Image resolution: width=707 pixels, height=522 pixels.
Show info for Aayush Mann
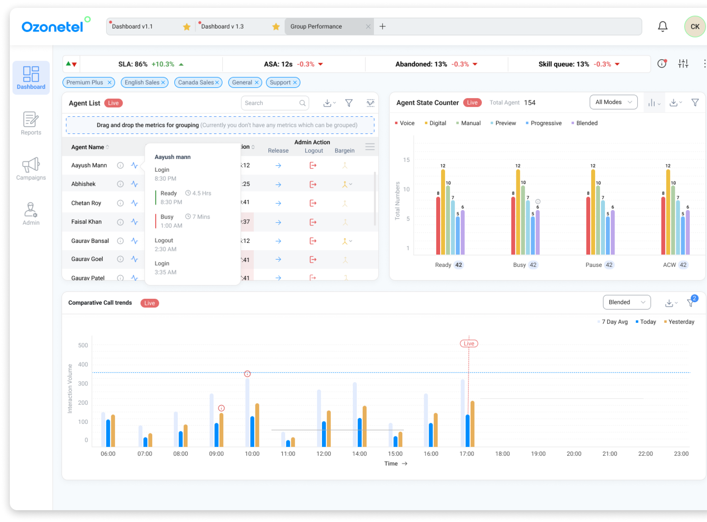point(120,165)
